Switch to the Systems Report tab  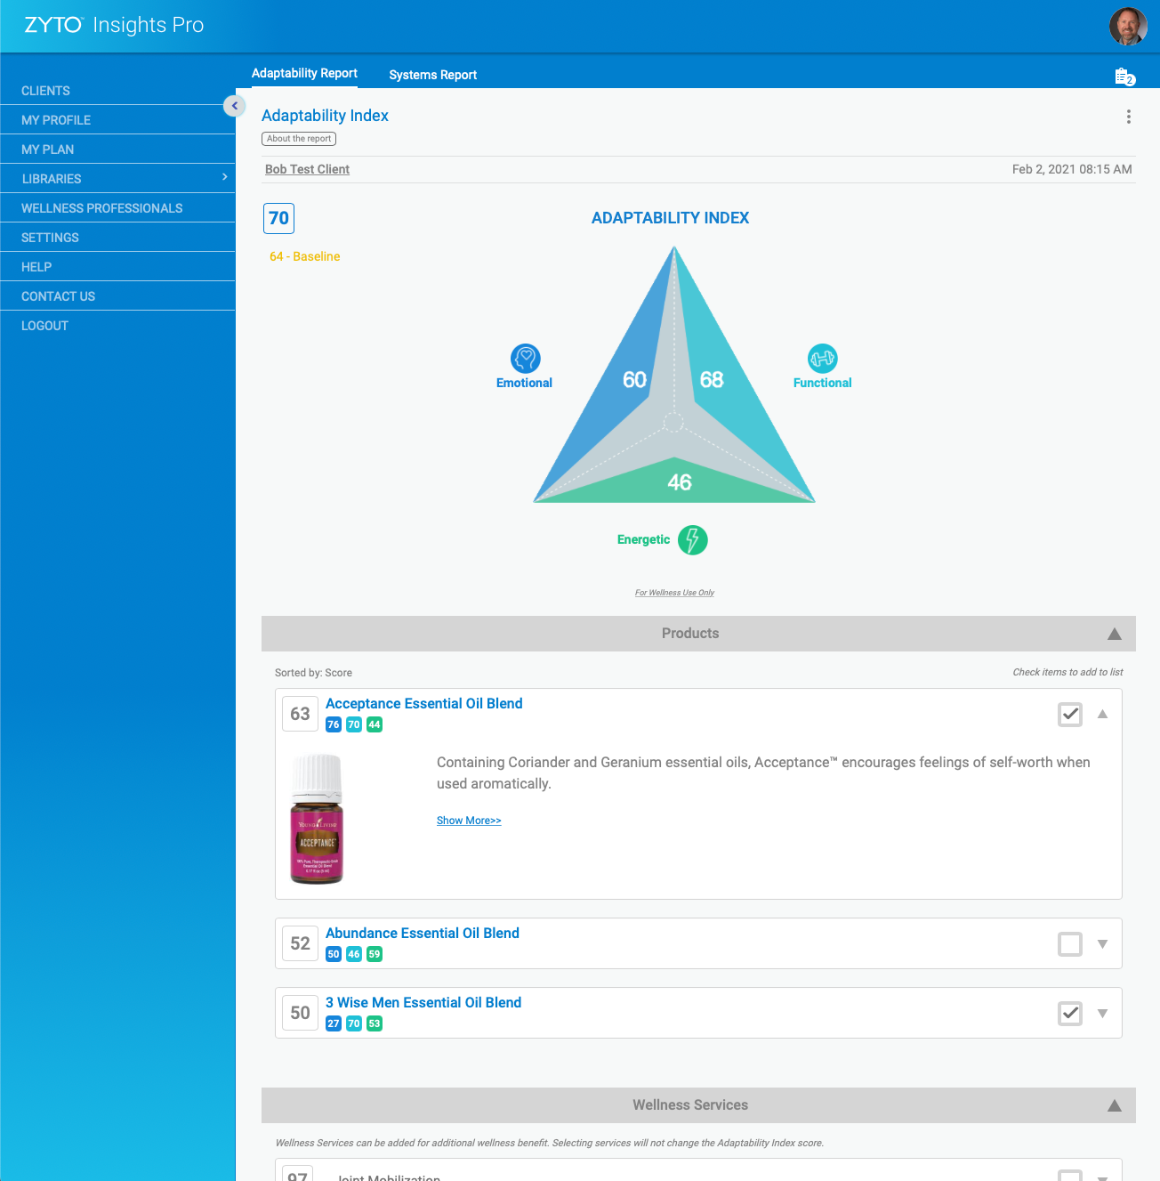(x=432, y=75)
